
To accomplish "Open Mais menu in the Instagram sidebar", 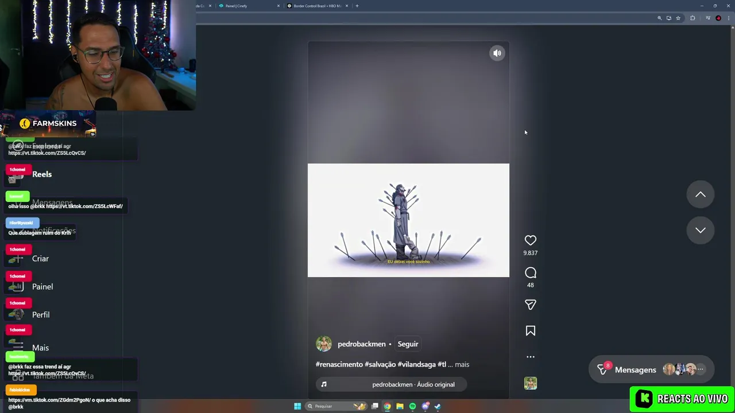I will click(x=40, y=348).
